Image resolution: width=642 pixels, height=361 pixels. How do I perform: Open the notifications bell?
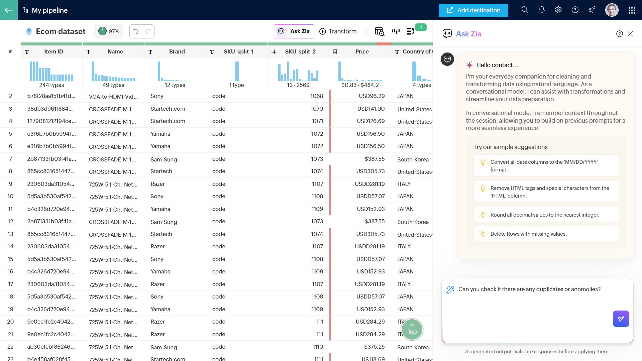point(541,10)
